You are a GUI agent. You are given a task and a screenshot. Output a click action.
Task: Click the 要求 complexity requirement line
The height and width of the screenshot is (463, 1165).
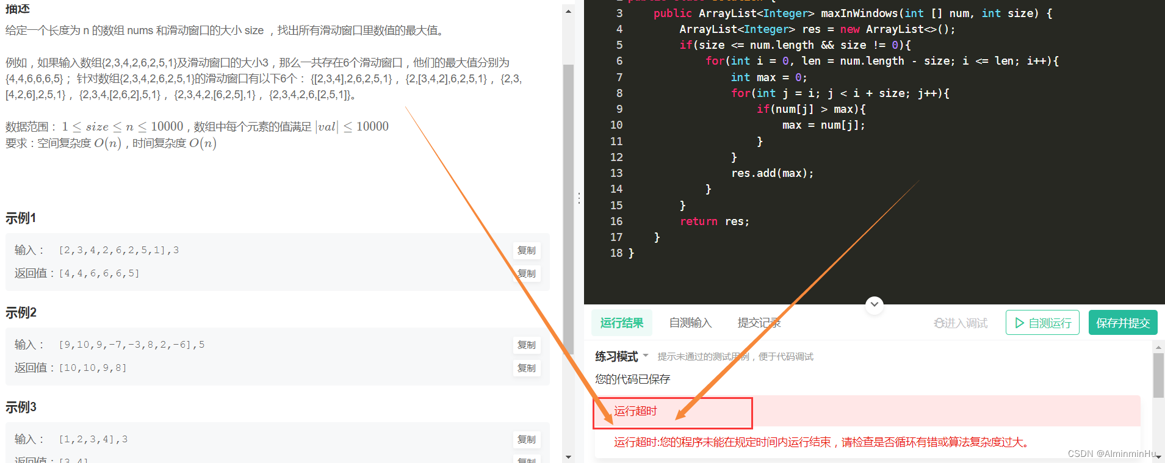click(111, 143)
